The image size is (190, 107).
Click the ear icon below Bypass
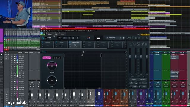132,83
